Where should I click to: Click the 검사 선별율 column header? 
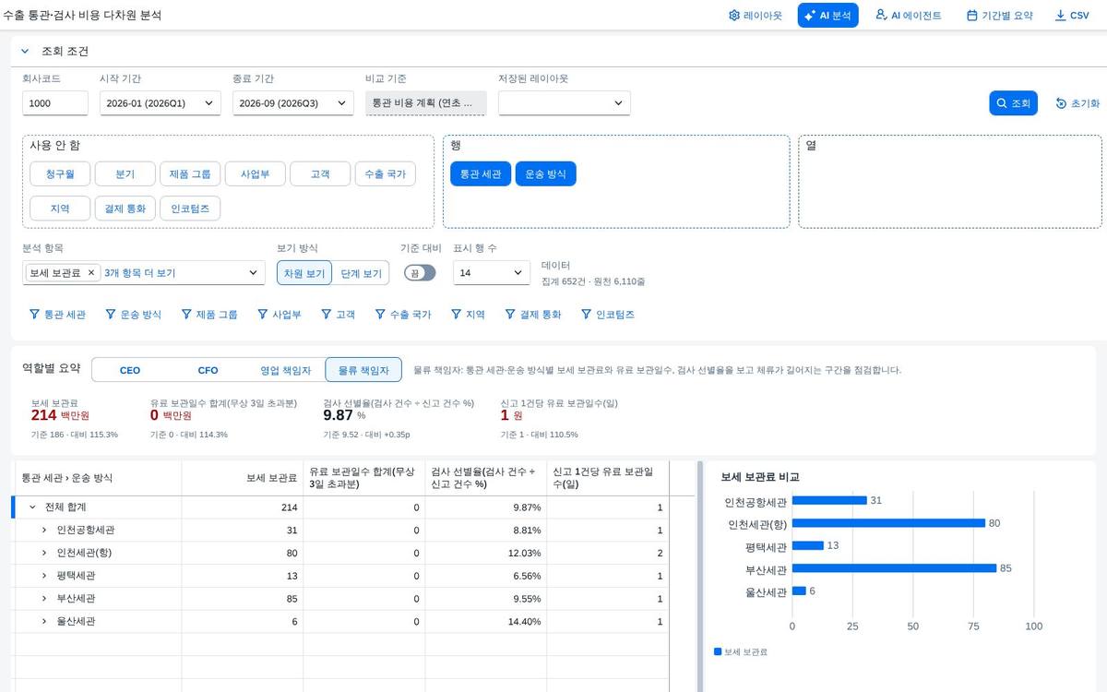pyautogui.click(x=486, y=478)
